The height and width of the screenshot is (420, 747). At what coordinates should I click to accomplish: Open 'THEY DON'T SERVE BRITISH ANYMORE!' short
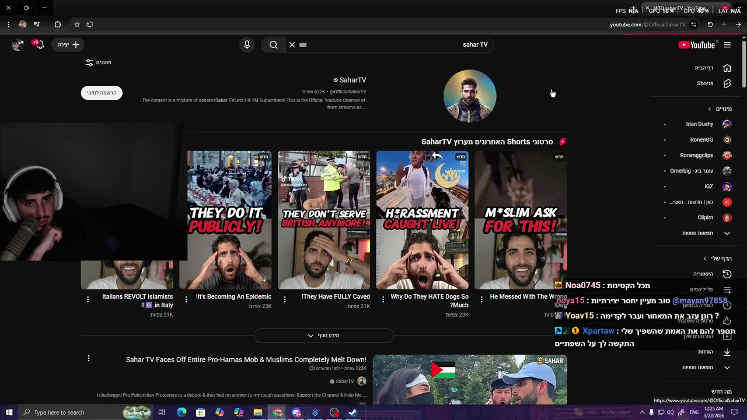324,220
